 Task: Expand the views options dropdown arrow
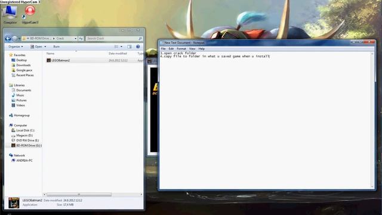[121, 47]
